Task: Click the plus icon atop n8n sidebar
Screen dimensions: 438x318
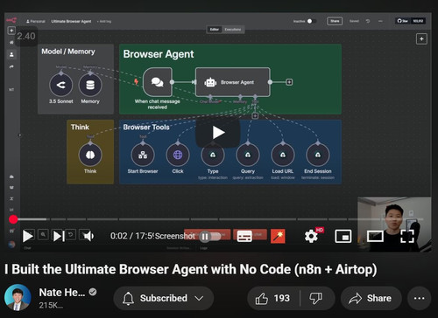Action: click(11, 31)
